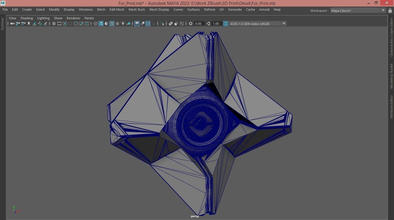Open the Modeling Toolkit side tab
Screen dimensions: 394x220
[391, 76]
